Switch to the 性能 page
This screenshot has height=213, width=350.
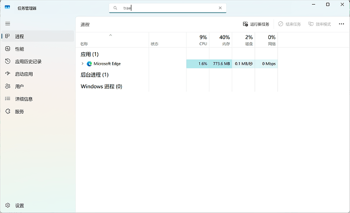coord(38,49)
